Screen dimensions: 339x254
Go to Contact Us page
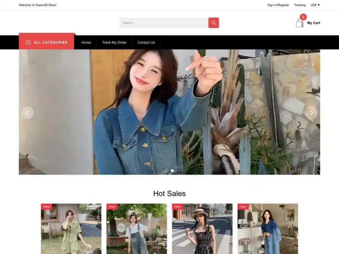click(146, 42)
